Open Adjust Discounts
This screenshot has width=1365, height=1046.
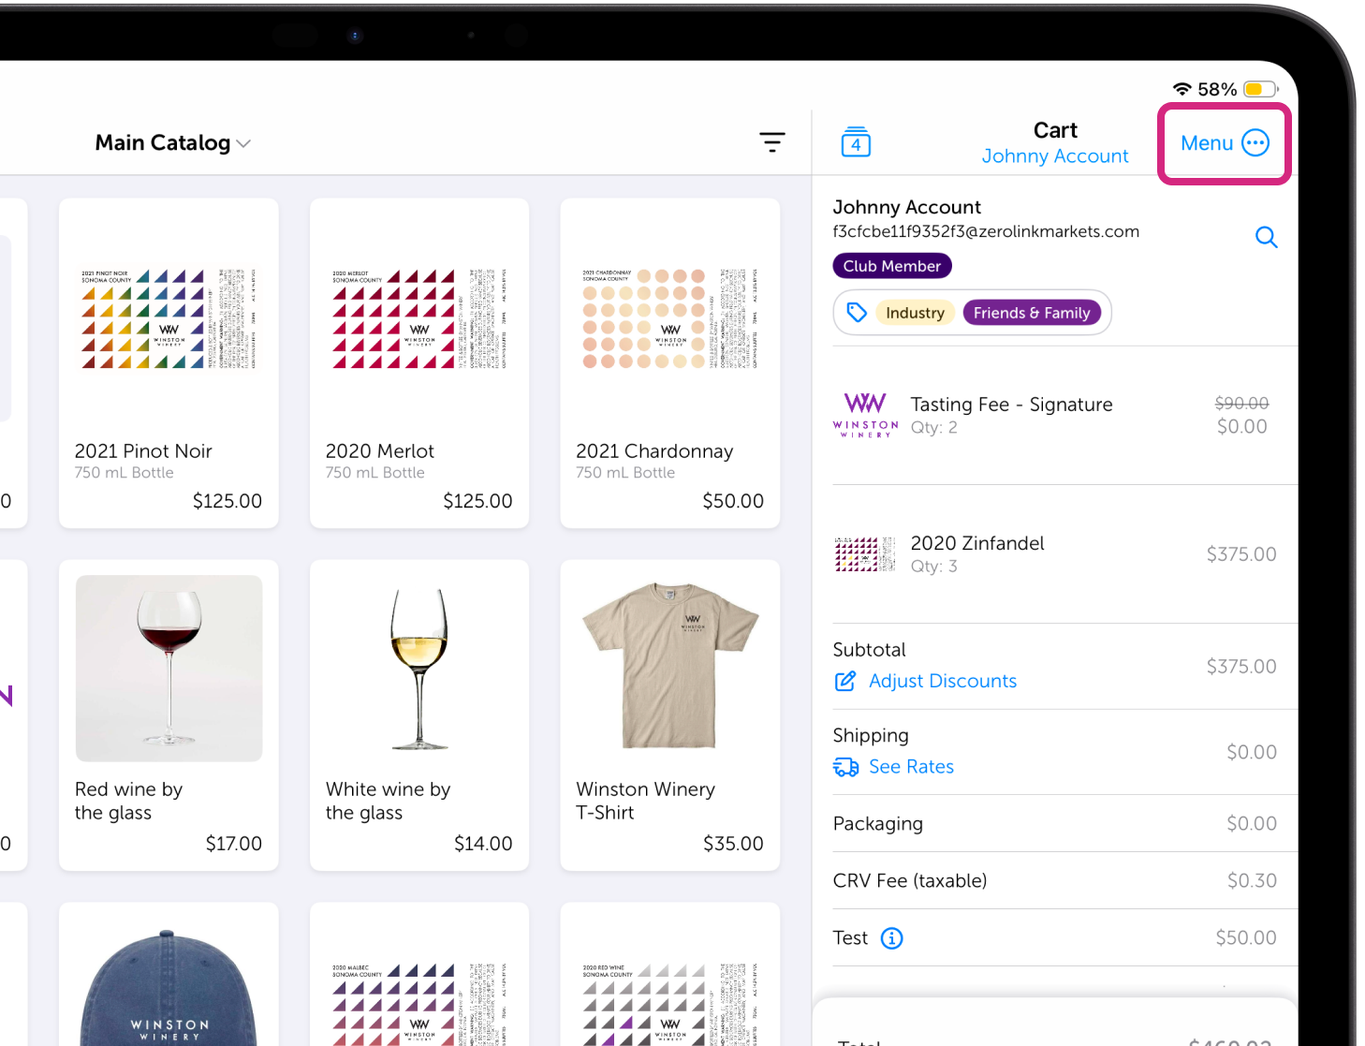(943, 681)
